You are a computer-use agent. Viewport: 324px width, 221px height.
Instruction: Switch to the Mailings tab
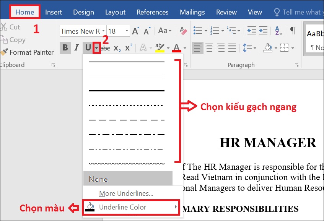click(192, 12)
